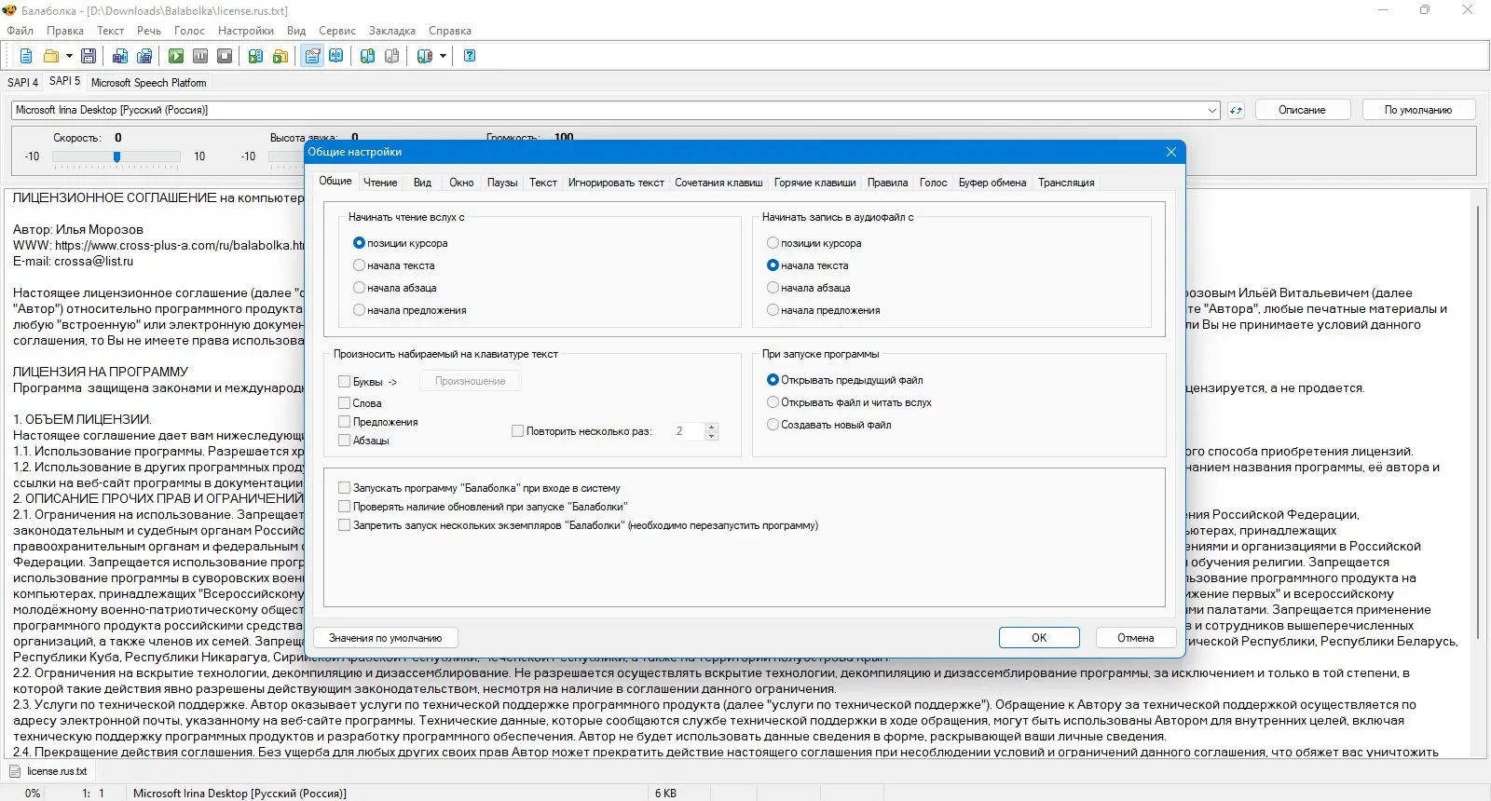Click the Описание voice button

point(1302,110)
